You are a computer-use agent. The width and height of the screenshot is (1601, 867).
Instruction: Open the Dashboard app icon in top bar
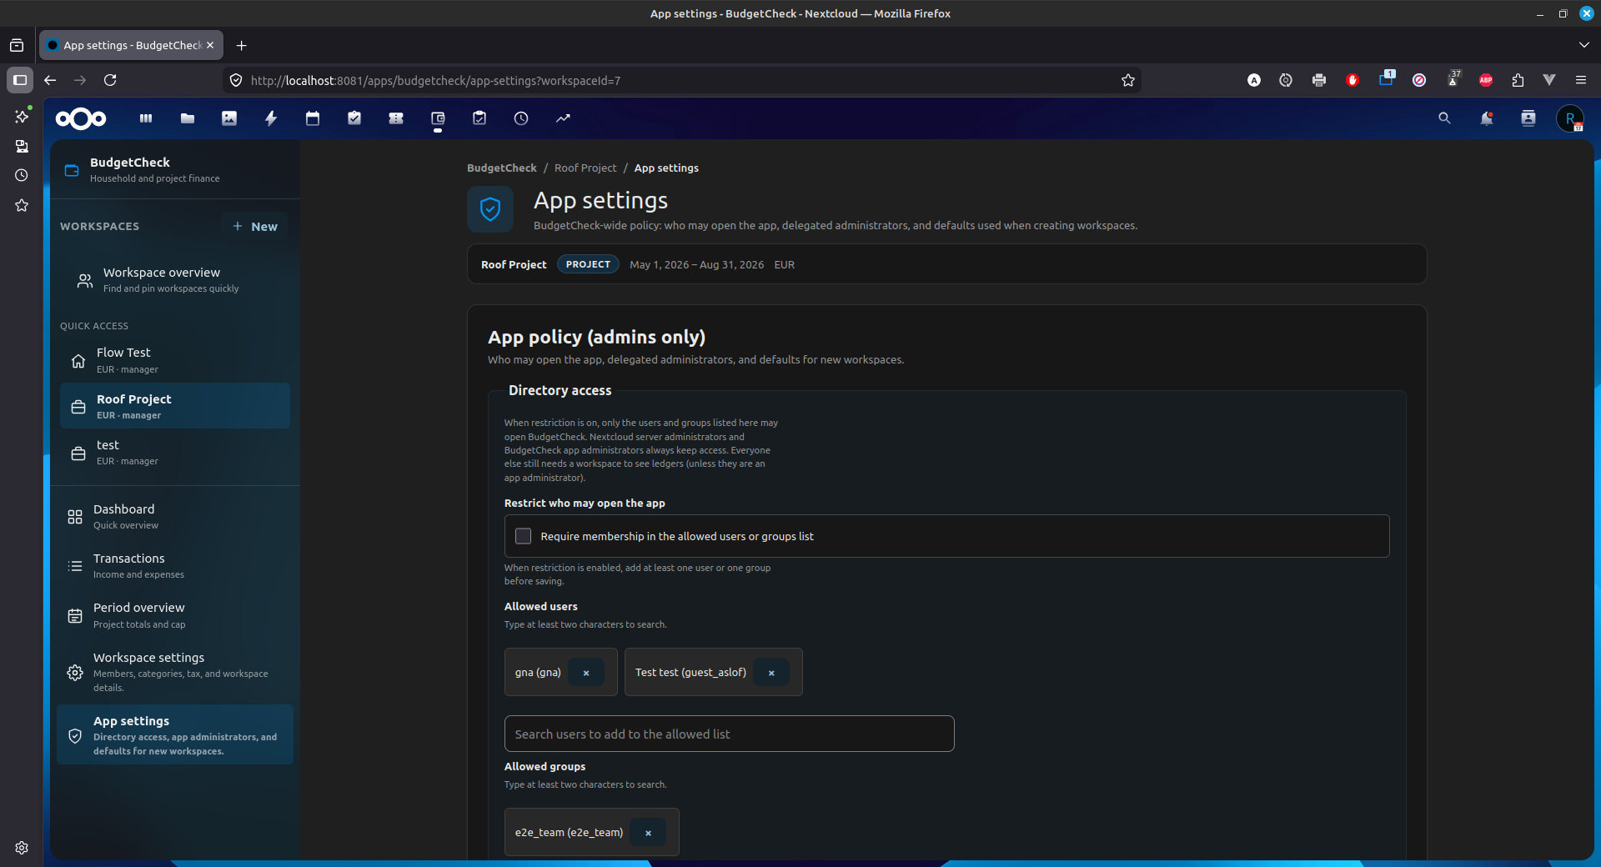click(146, 118)
